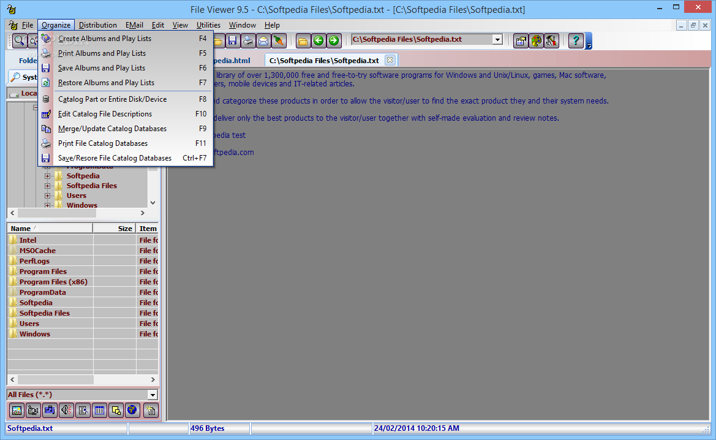Expand the Users folder tree node
The width and height of the screenshot is (716, 440).
coord(47,195)
